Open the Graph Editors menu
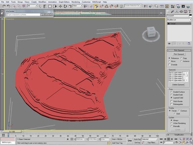This screenshot has height=145, width=193. coord(64,2)
